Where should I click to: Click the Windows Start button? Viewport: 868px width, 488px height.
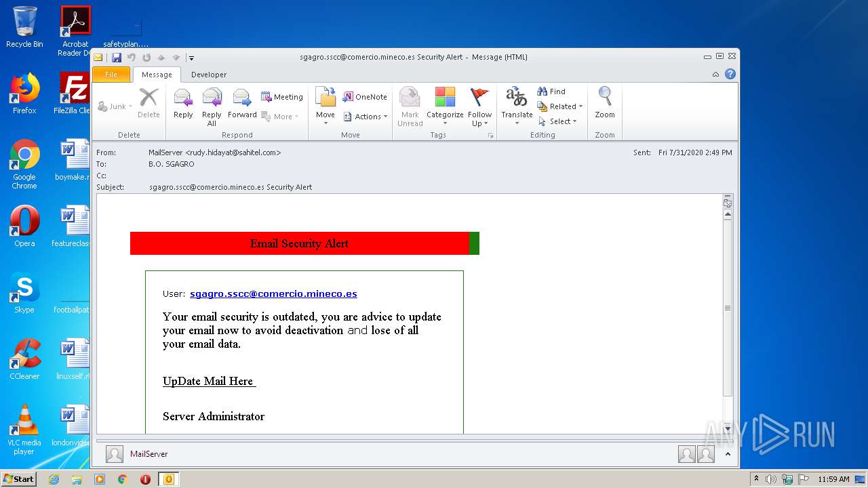coord(18,479)
